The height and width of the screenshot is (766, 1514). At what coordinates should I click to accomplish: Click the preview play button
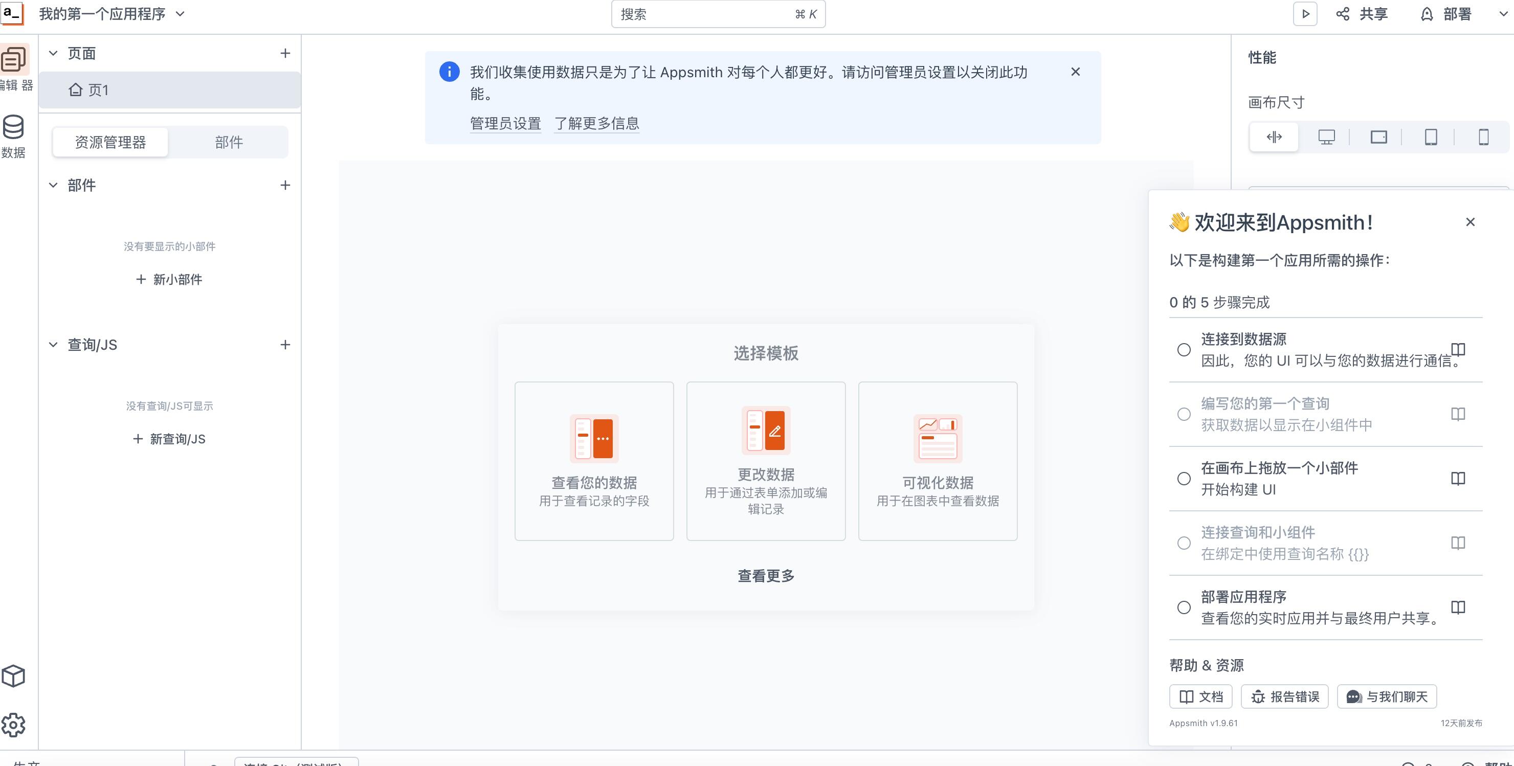tap(1305, 14)
